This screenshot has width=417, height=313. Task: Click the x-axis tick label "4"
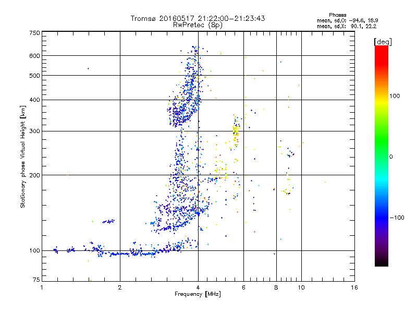198,287
